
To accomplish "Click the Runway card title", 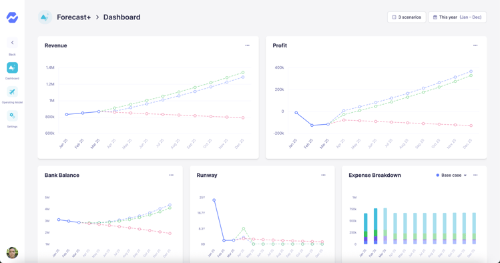I will (207, 176).
